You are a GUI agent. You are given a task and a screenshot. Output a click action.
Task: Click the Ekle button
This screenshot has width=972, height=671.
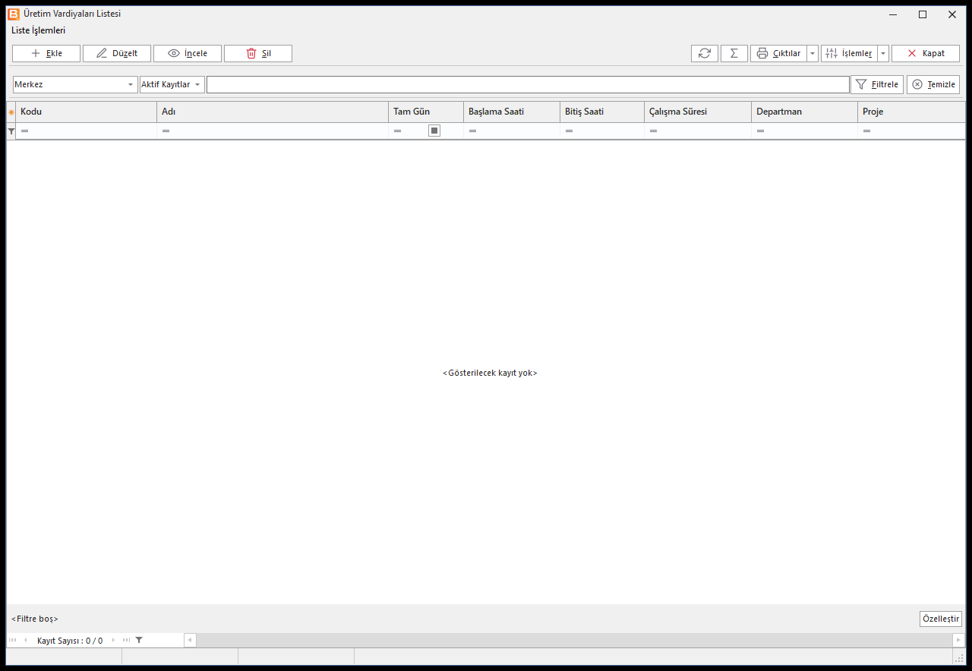pyautogui.click(x=46, y=53)
